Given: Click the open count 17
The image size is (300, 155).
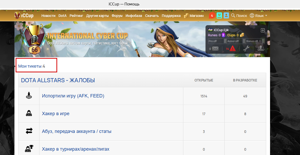Looking at the screenshot, I should 204,114.
